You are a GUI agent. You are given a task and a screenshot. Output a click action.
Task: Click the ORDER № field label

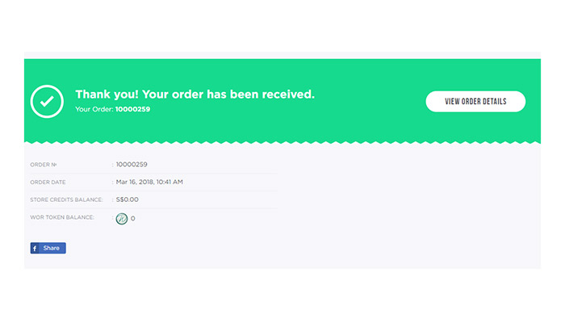44,165
